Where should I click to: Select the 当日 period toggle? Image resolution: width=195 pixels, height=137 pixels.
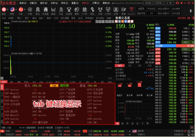click(x=119, y=66)
